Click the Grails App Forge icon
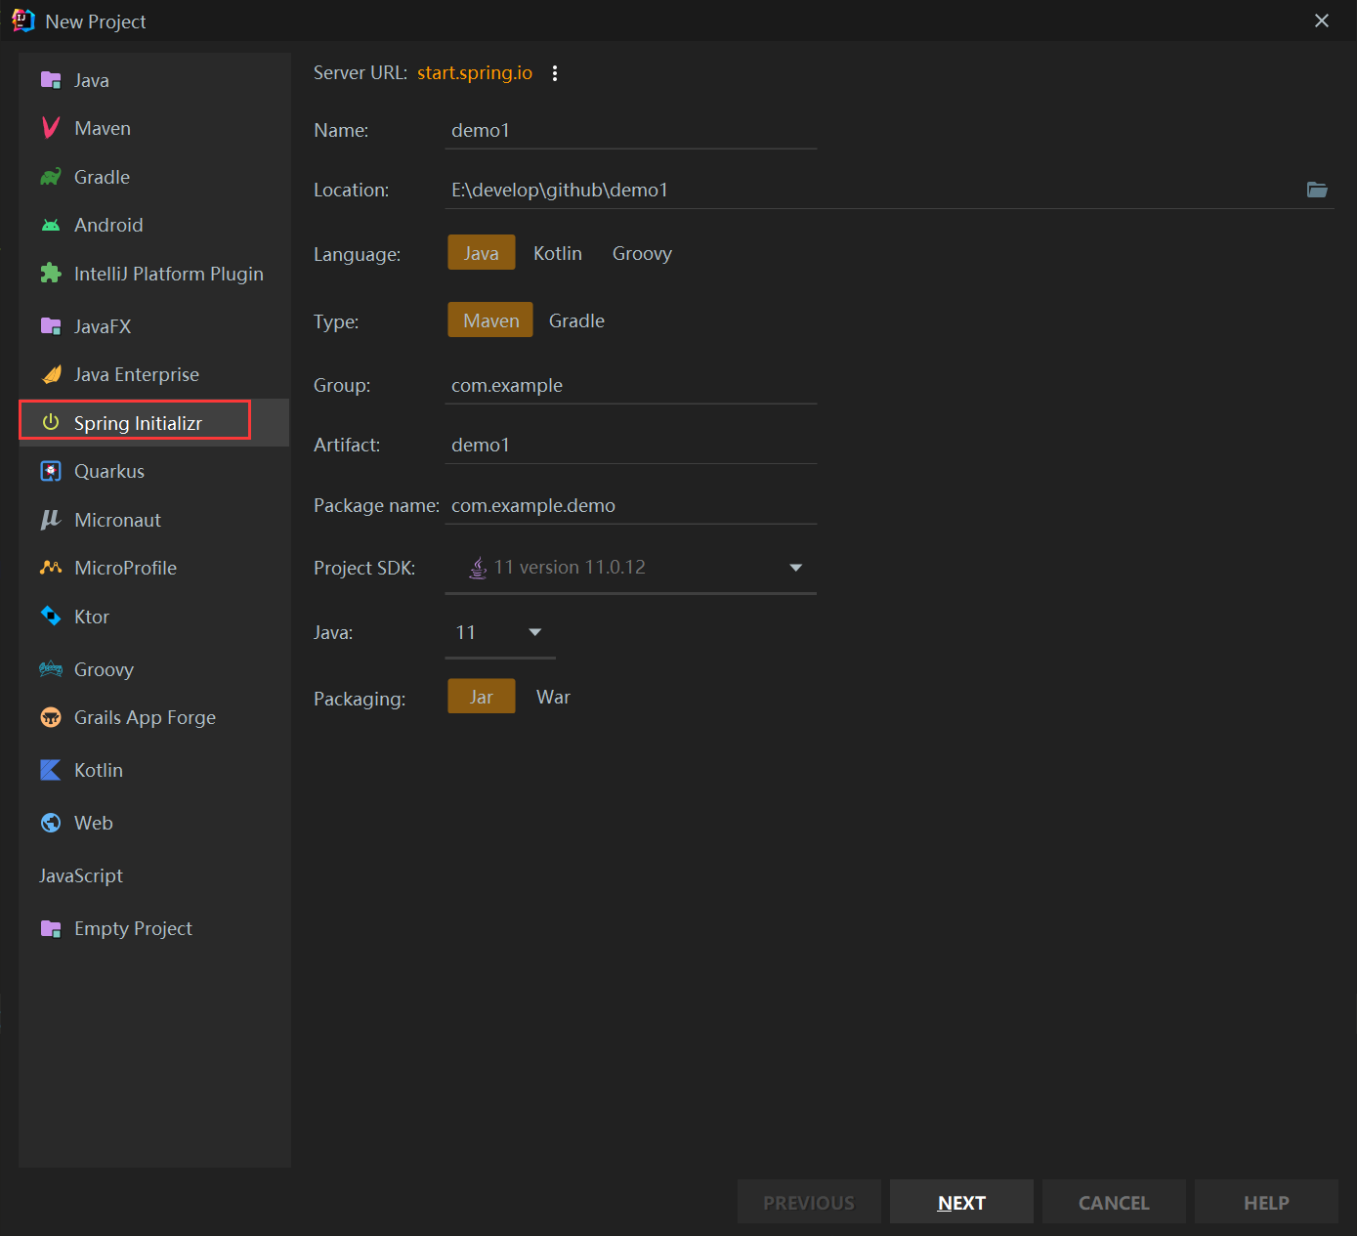 click(x=51, y=717)
